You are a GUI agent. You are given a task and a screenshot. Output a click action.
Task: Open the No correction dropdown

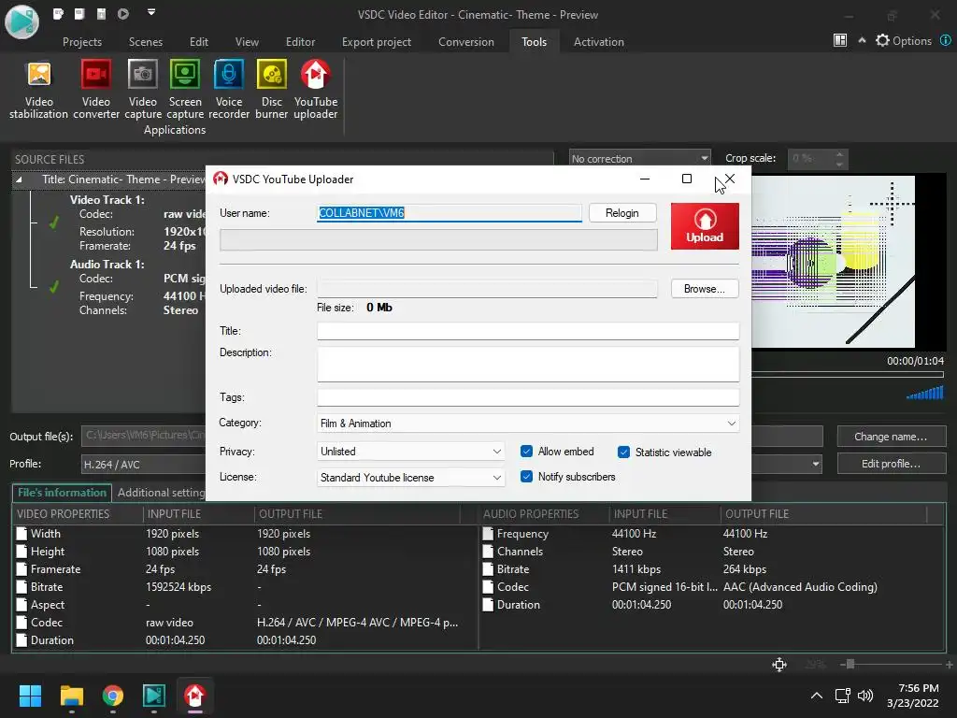pyautogui.click(x=639, y=159)
